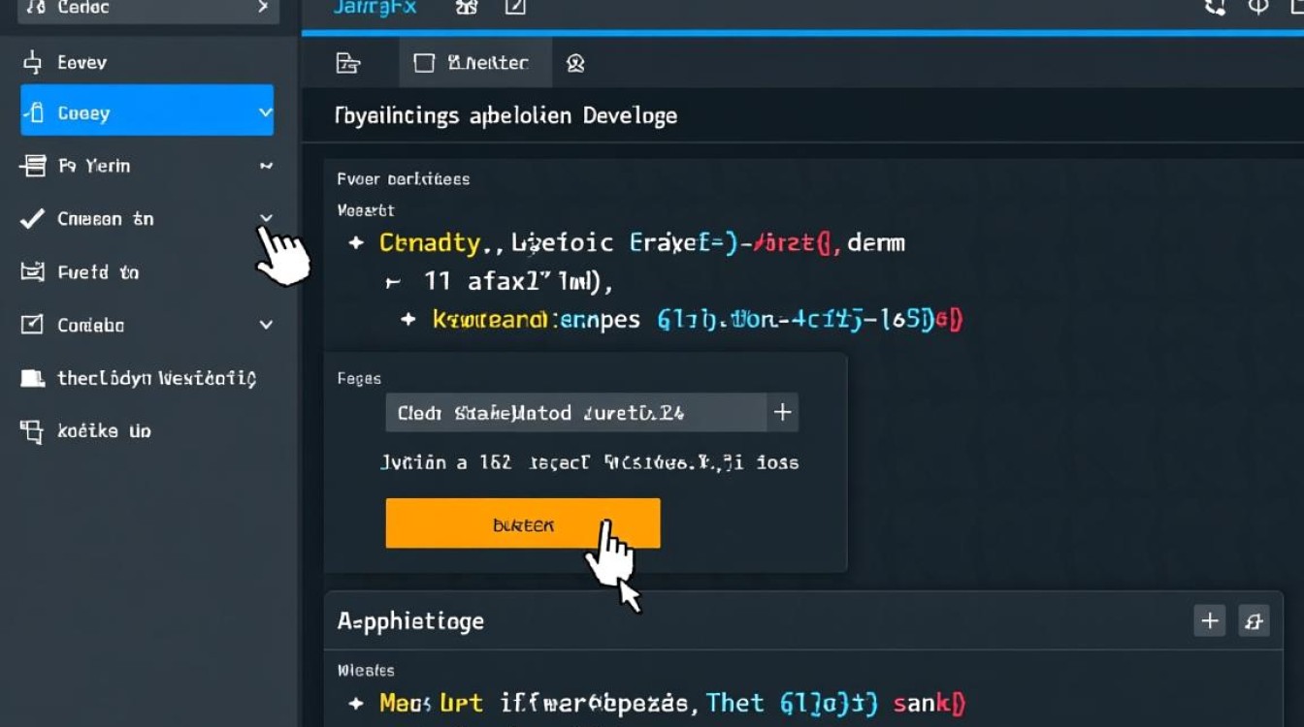Toggle the Cmeeon tn checkmark item
1304x727 pixels.
coord(32,218)
